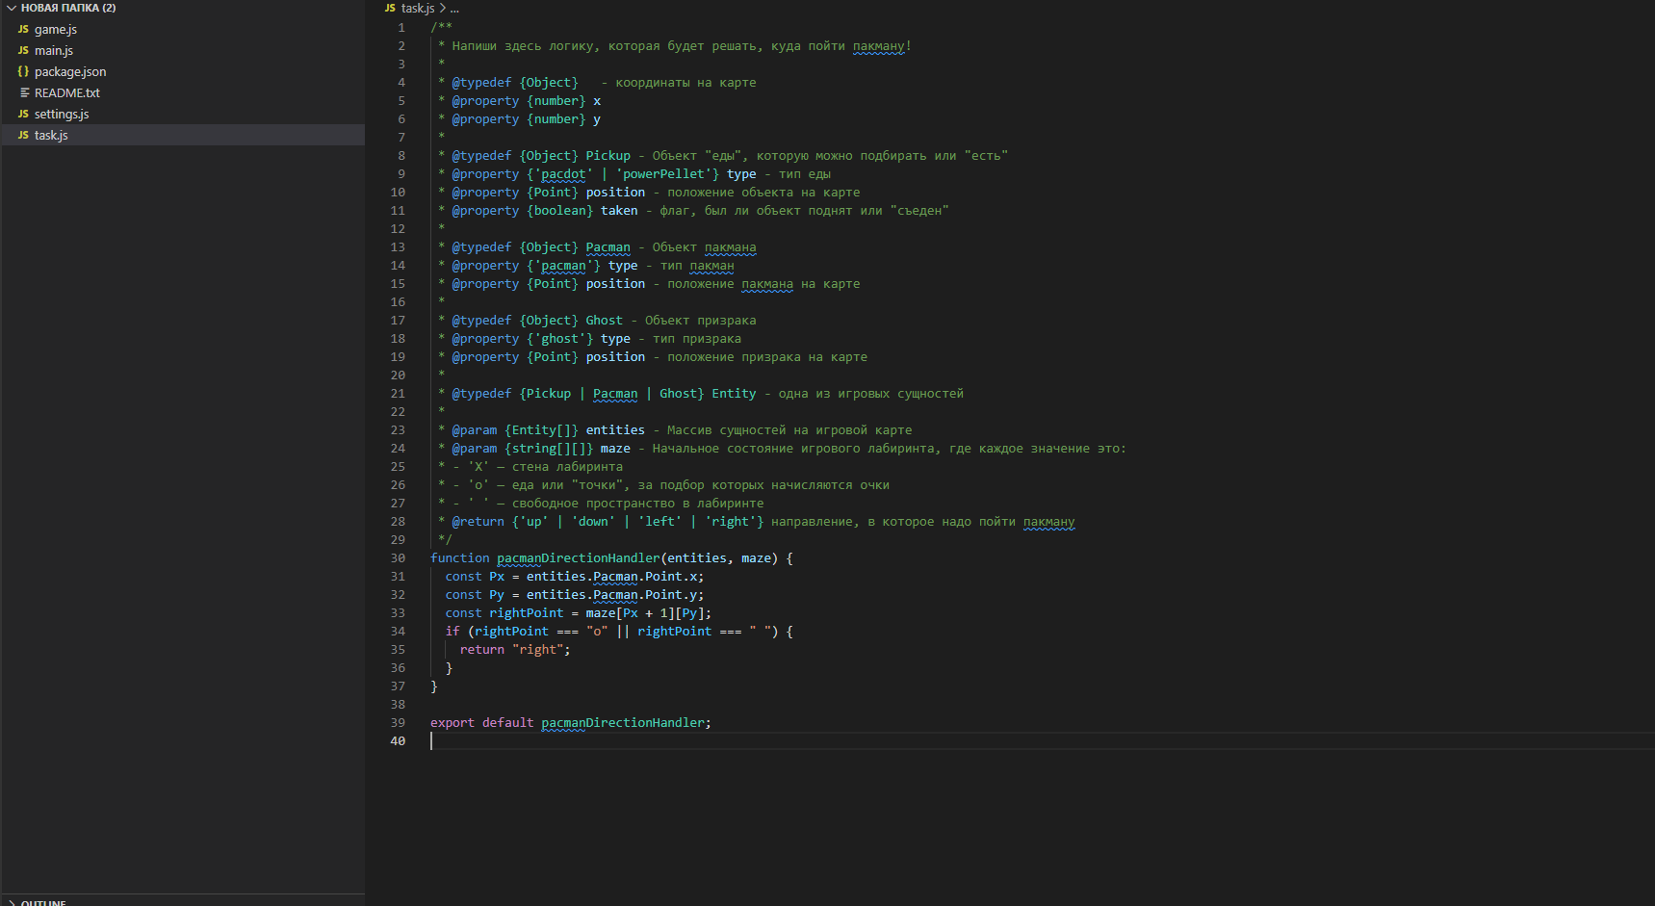Open package.json file

[182, 71]
